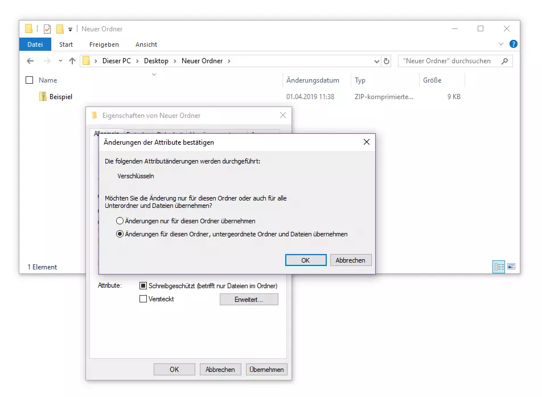Viewport: 542px width, 397px height.
Task: Click Übernehmen in the Eigenschaften dialog
Action: click(x=266, y=369)
